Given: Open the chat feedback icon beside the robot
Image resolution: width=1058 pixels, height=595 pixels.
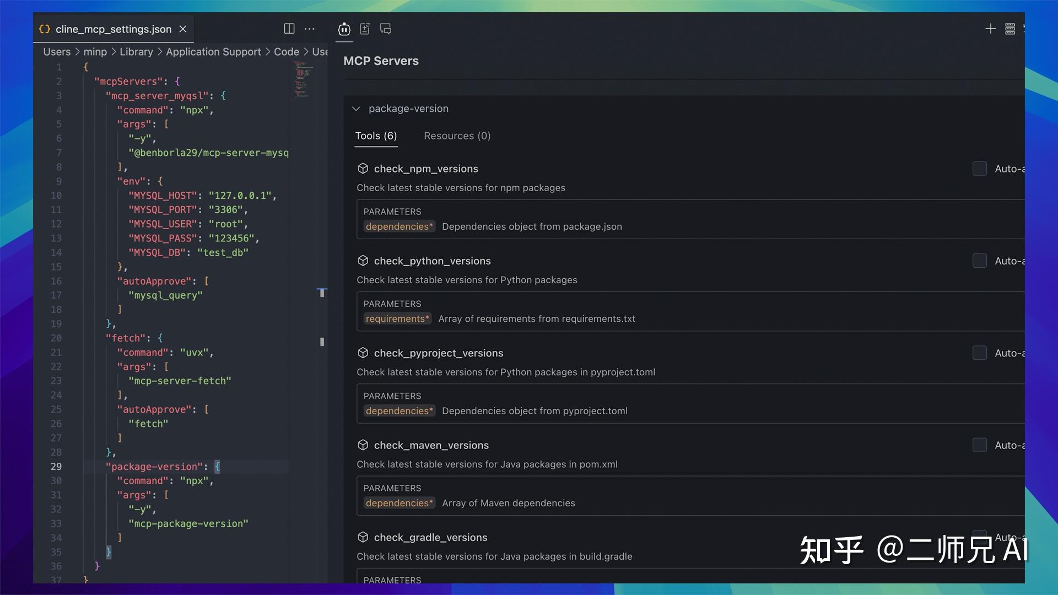Looking at the screenshot, I should tap(385, 29).
